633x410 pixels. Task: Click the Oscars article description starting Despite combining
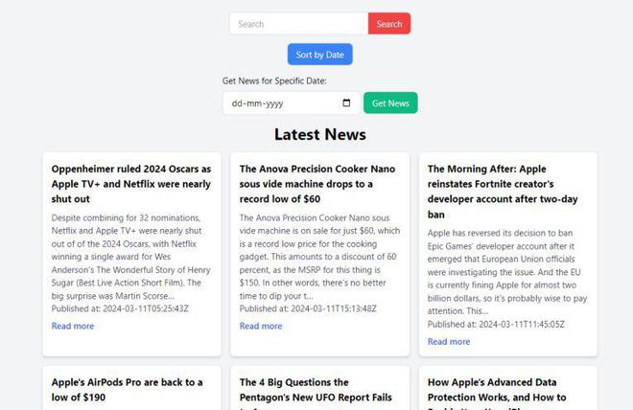tap(131, 257)
